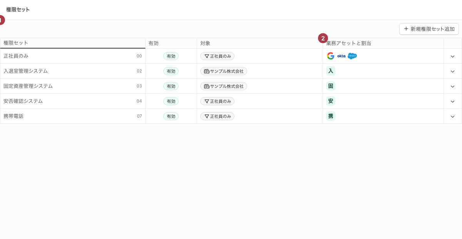Expand the 固定資産管理システム row chevron
The image size is (462, 239).
tap(453, 86)
